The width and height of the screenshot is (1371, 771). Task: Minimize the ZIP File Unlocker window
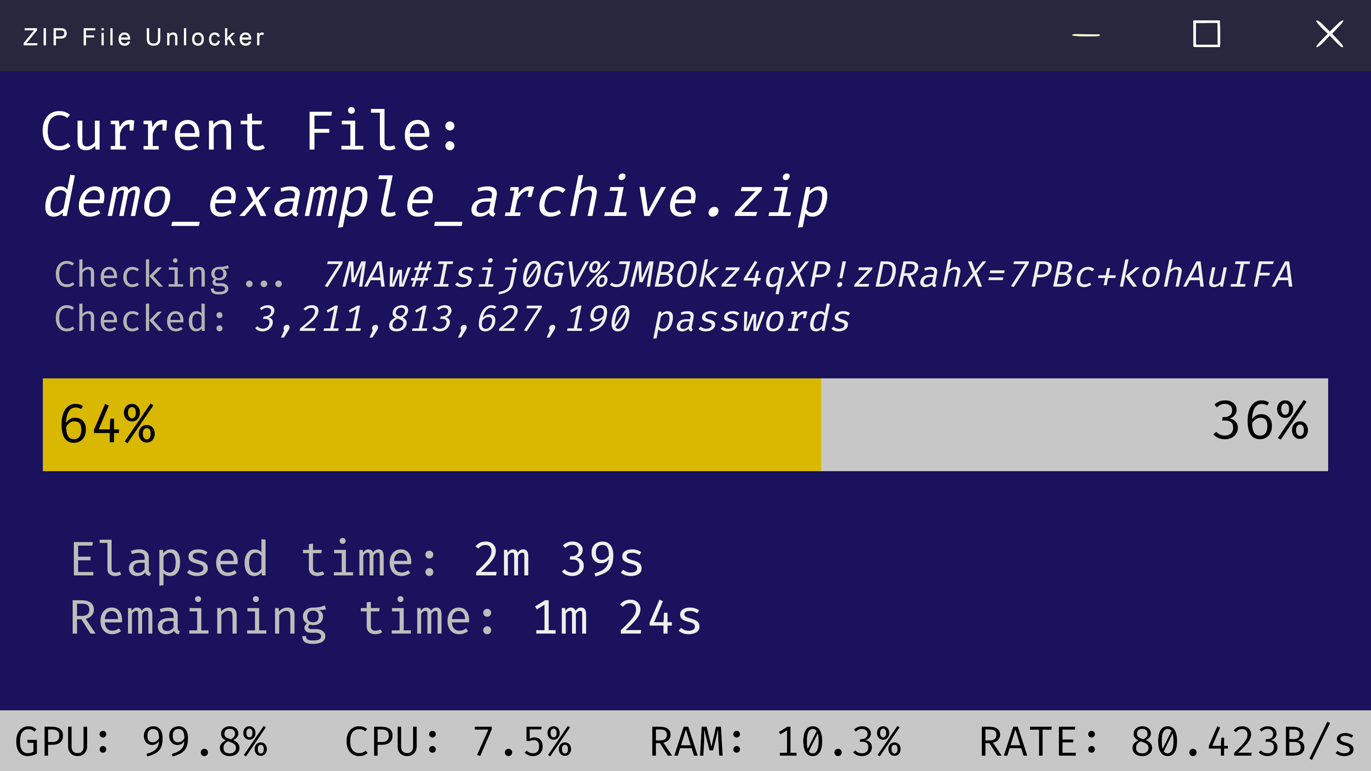click(1086, 35)
